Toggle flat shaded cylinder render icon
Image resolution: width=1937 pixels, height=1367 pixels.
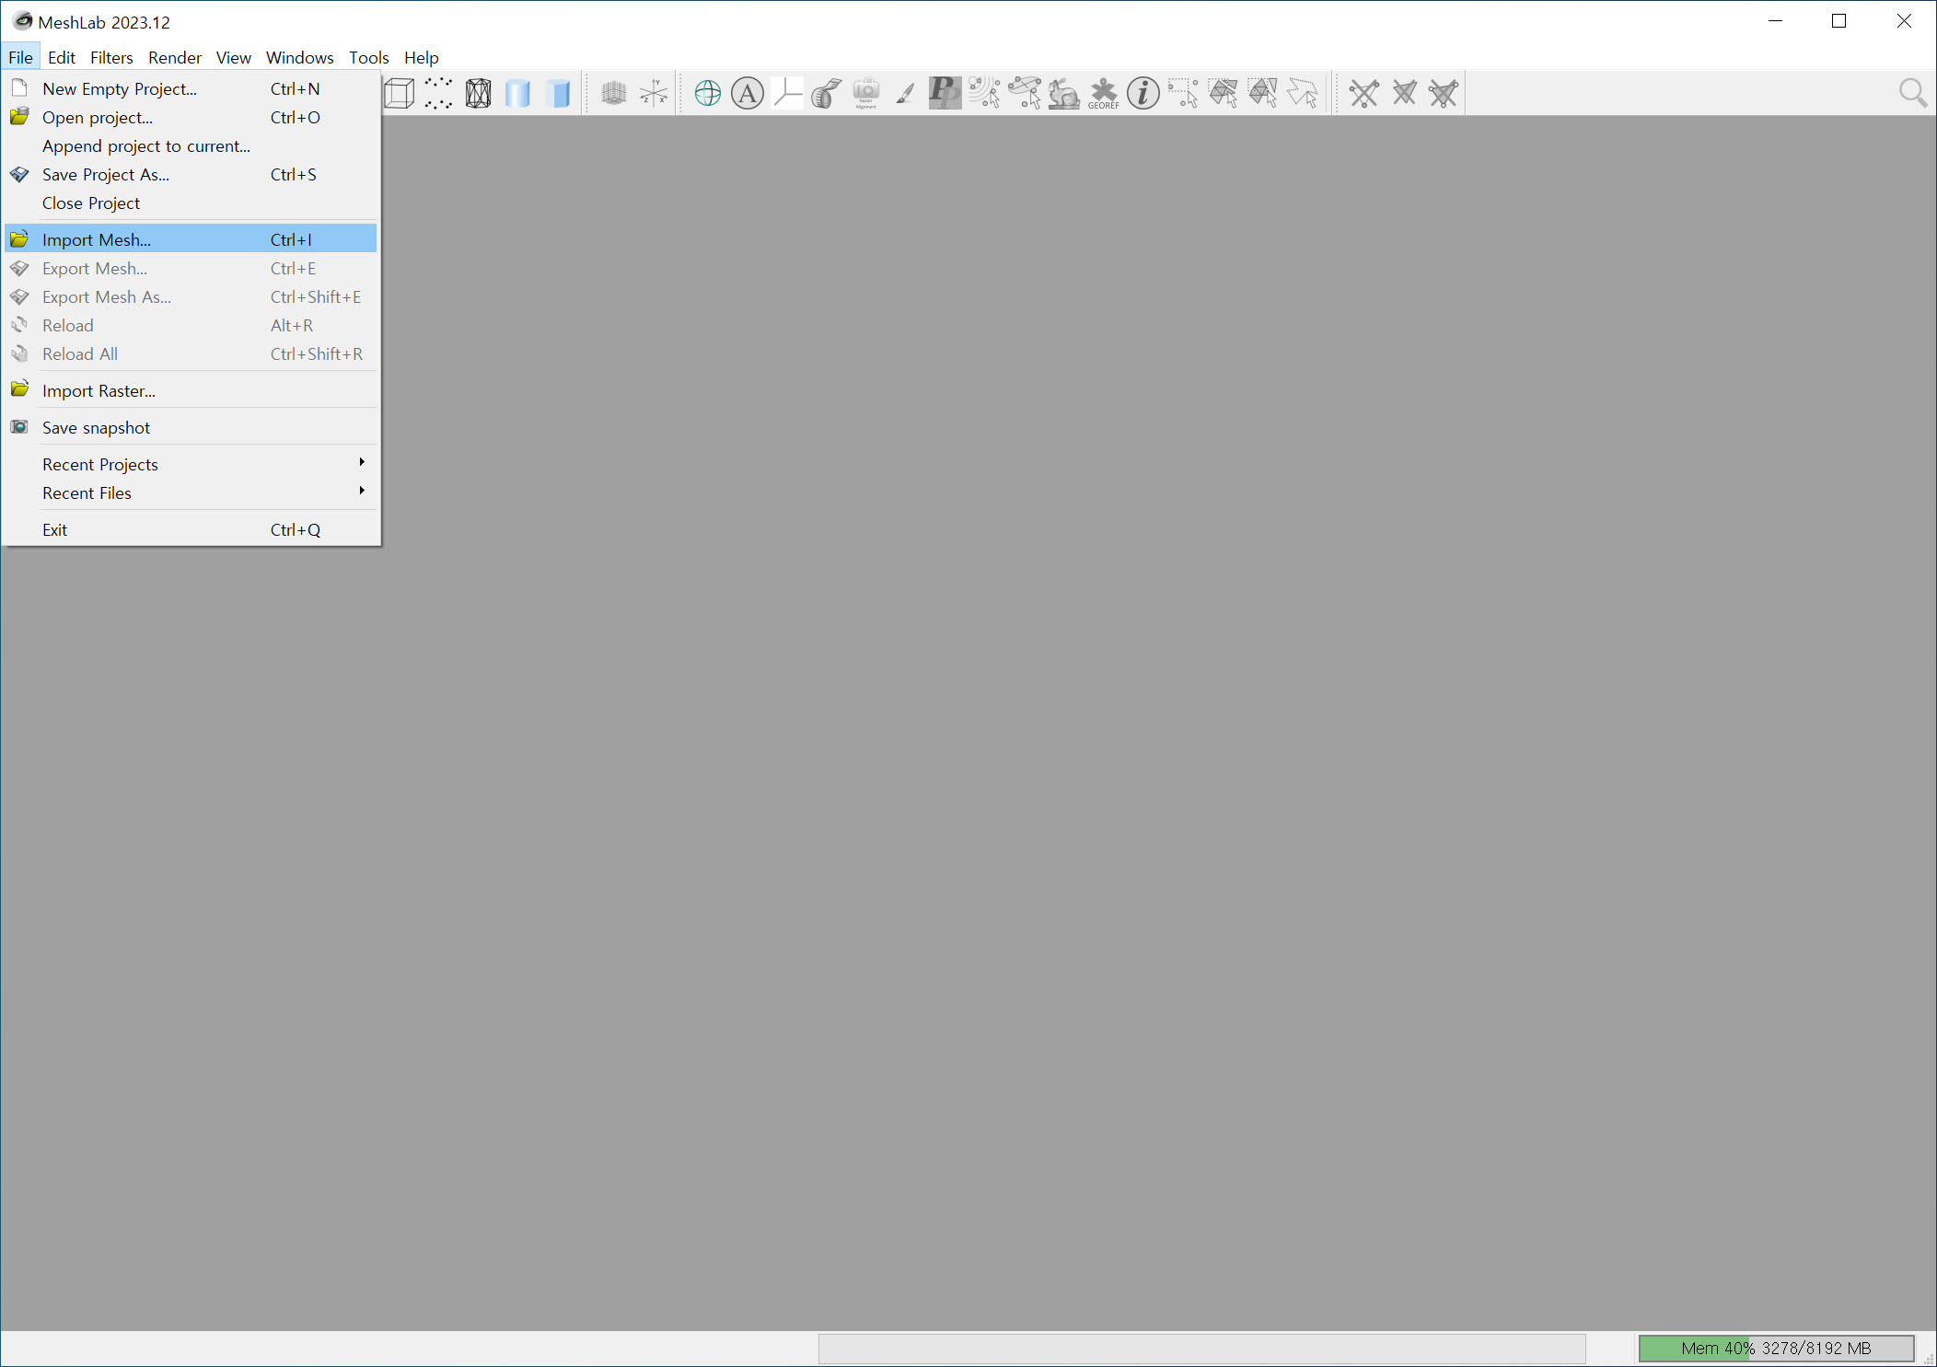[558, 93]
